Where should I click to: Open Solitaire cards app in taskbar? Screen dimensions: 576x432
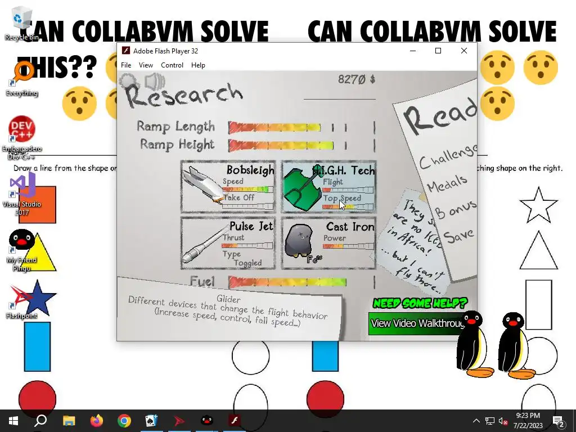[152, 421]
